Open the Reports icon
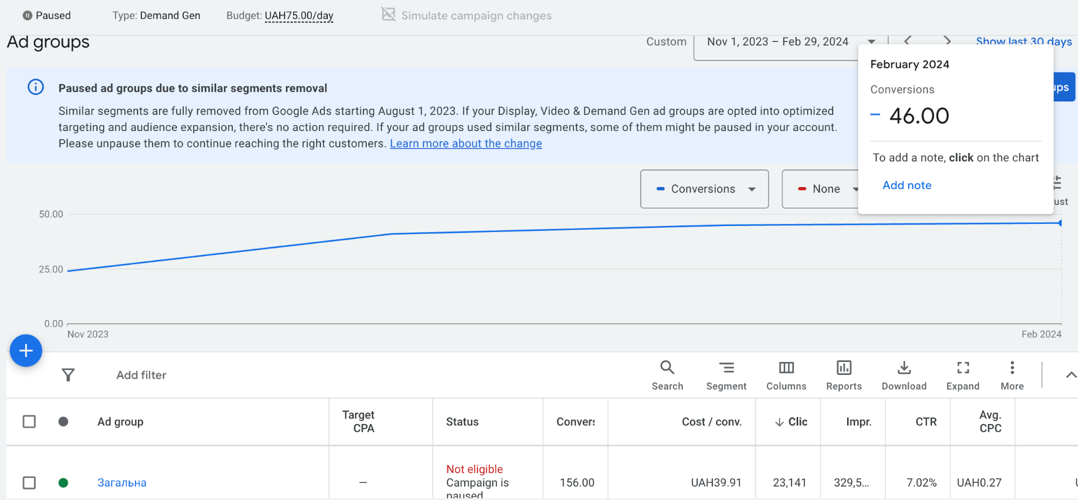Viewport: 1078px width, 500px height. coord(843,375)
